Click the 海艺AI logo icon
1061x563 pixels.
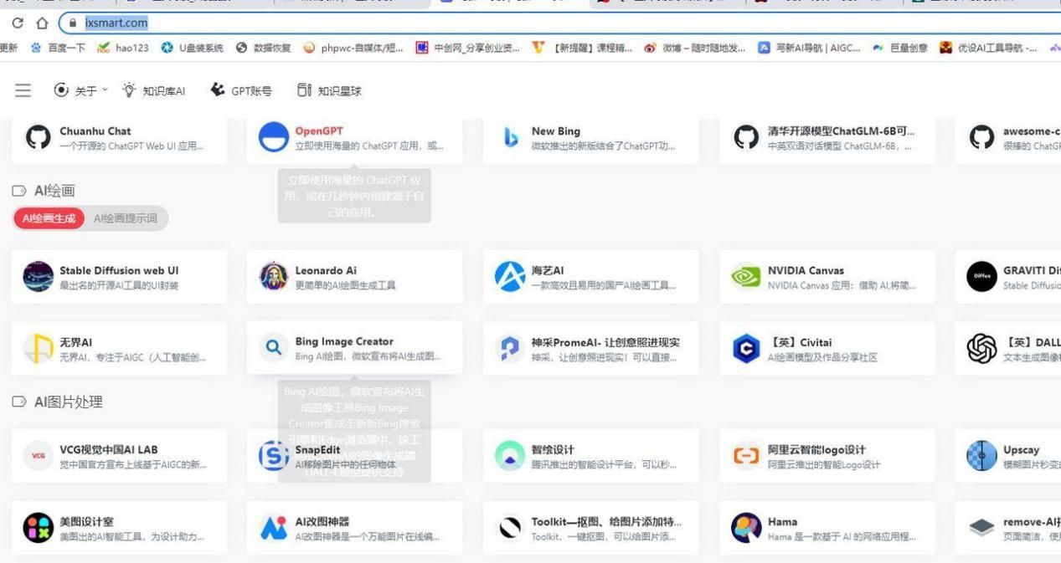pos(510,276)
